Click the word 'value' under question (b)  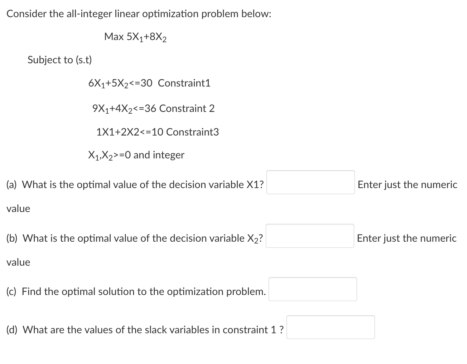pyautogui.click(x=18, y=262)
